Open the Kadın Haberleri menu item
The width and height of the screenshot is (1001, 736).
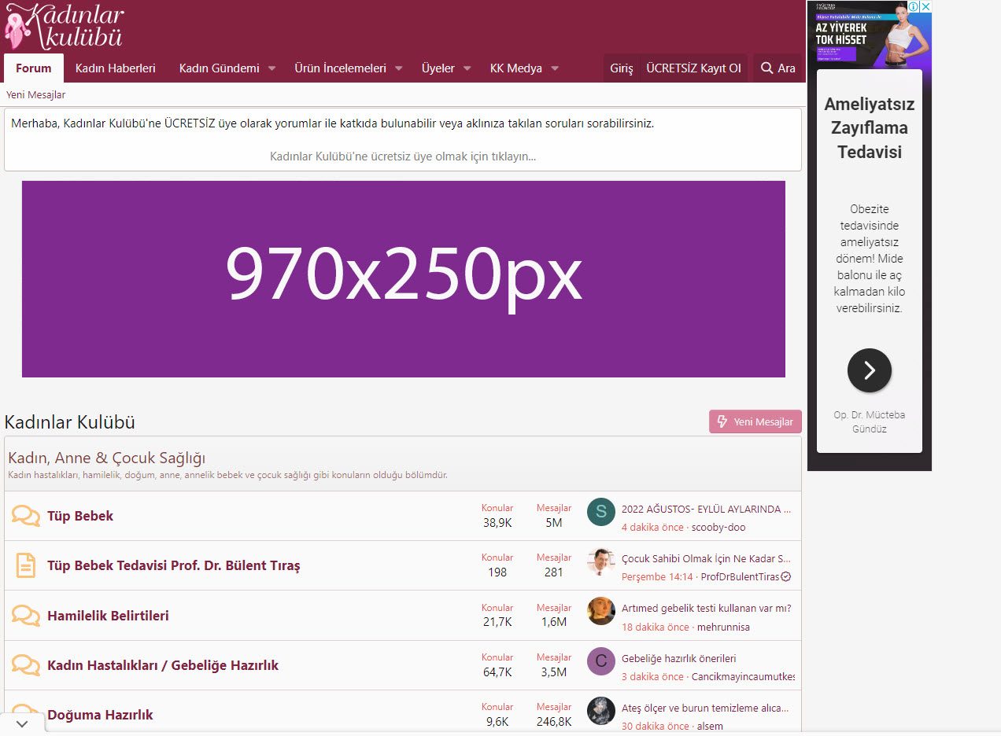click(116, 68)
